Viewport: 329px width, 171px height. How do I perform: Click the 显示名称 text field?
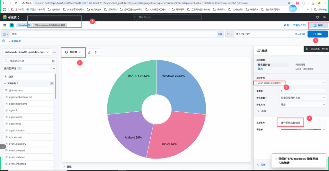point(301,123)
